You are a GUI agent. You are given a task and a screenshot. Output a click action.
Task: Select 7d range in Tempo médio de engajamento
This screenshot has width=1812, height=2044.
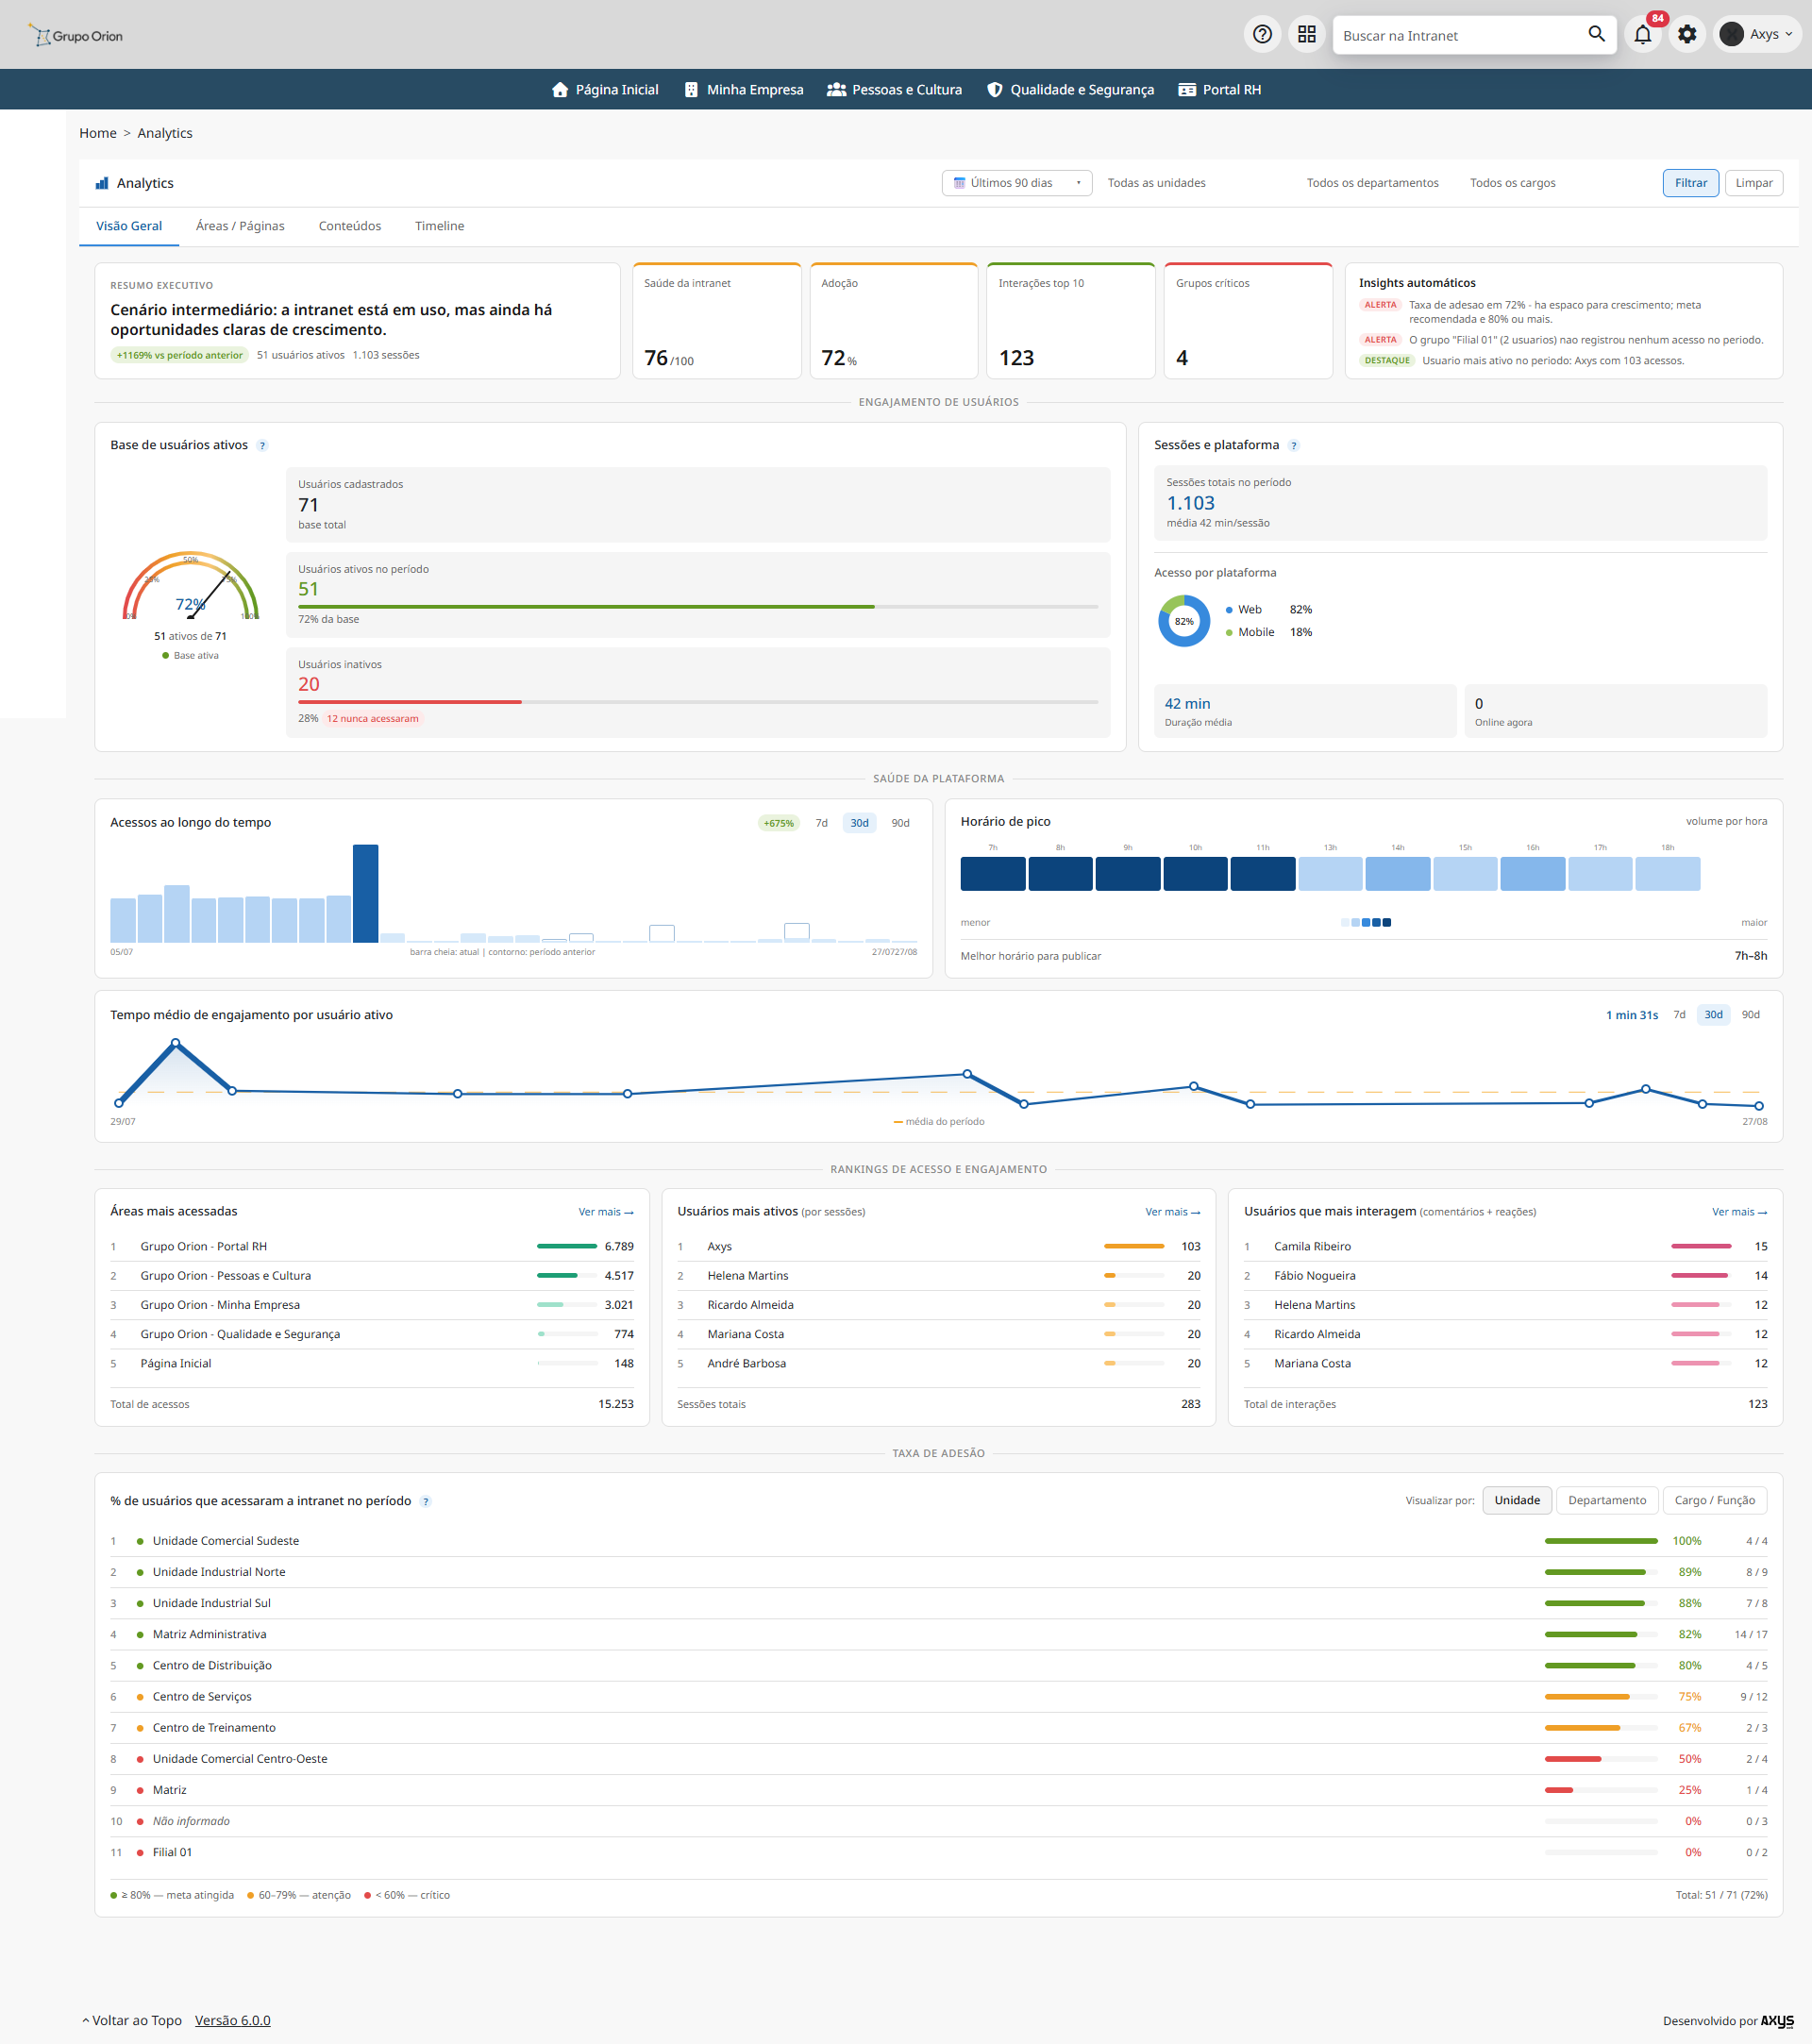point(1679,1015)
